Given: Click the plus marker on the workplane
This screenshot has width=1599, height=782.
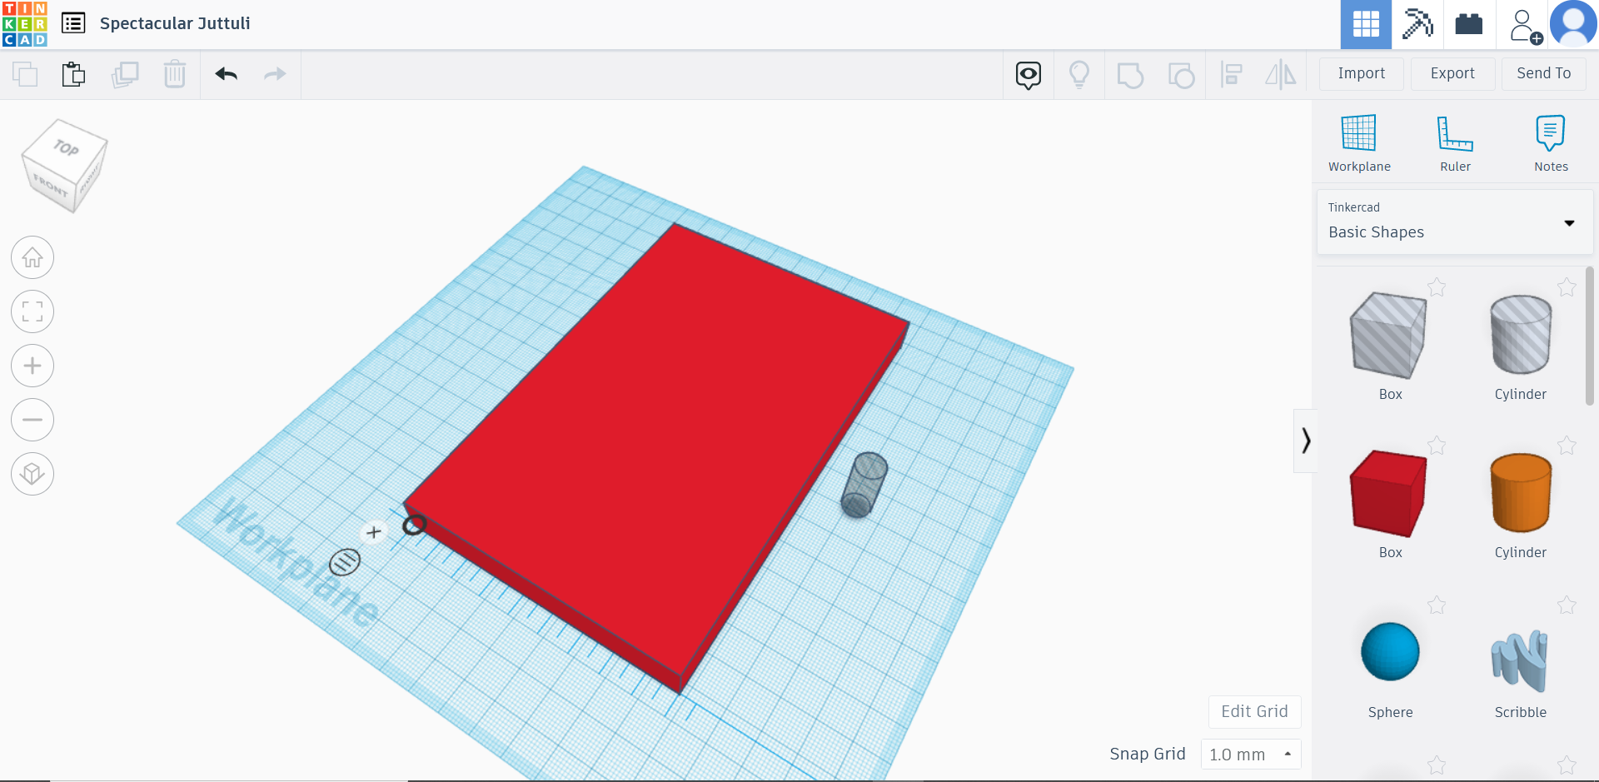Looking at the screenshot, I should 374,532.
